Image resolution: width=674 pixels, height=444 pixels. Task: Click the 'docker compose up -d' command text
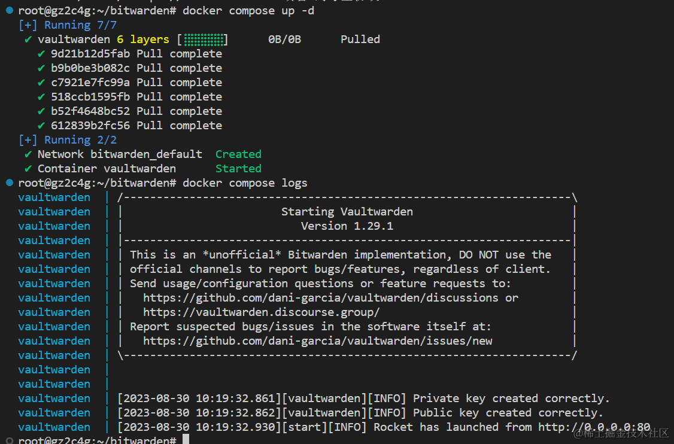(248, 11)
